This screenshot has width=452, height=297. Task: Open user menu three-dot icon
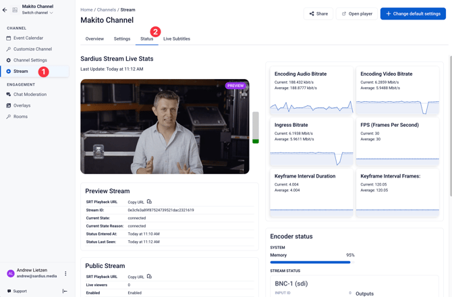point(65,273)
